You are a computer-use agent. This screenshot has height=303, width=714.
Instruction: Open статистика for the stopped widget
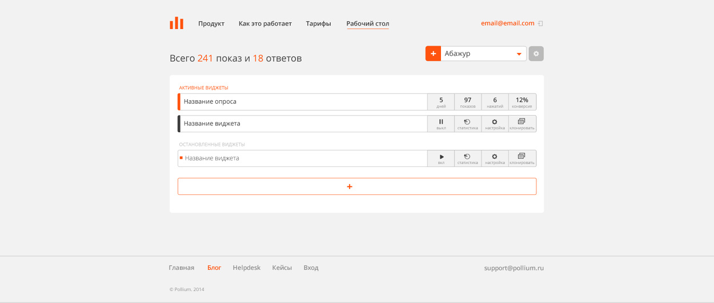467,158
